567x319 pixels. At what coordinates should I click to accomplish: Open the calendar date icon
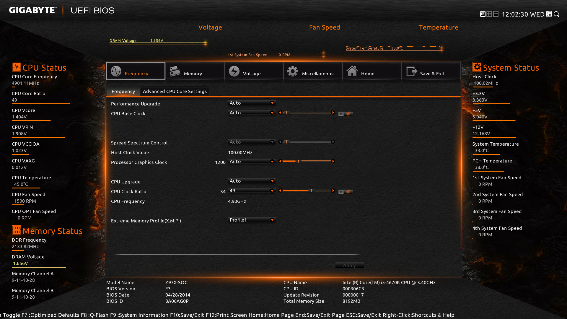549,14
